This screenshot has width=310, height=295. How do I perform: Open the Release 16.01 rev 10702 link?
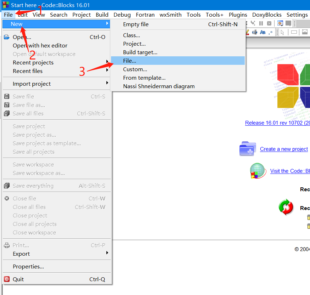click(x=277, y=123)
